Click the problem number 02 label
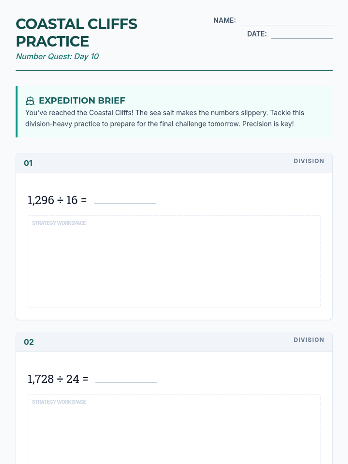The height and width of the screenshot is (464, 348). tap(29, 342)
